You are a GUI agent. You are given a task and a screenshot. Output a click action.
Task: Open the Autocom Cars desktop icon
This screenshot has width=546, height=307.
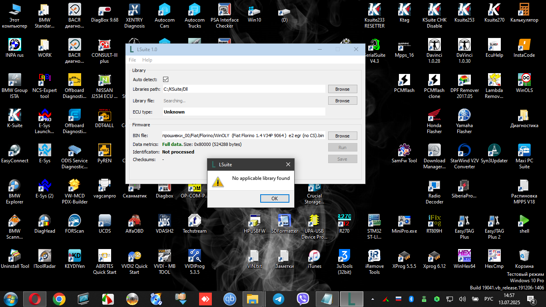point(165,16)
